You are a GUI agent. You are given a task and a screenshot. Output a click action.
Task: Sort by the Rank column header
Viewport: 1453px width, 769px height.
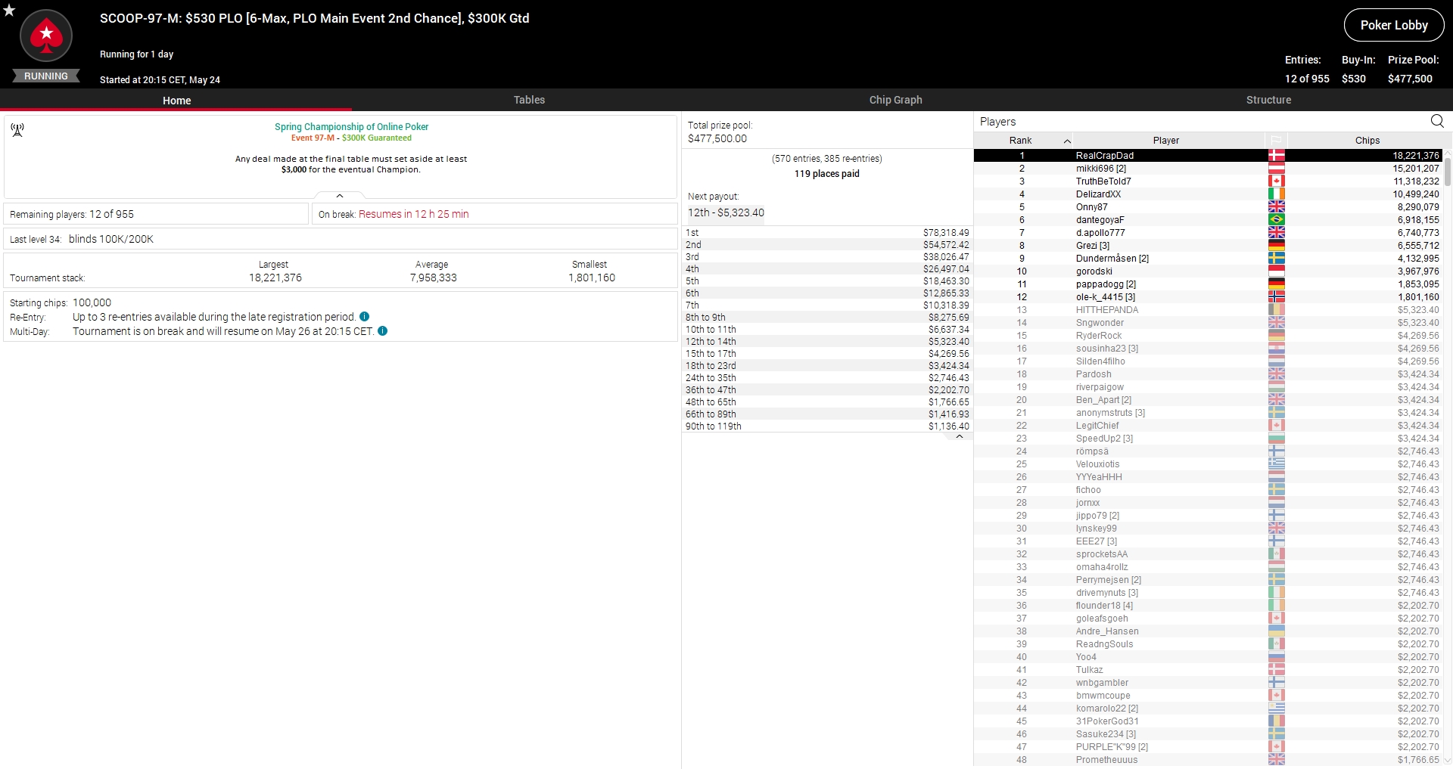click(1020, 141)
